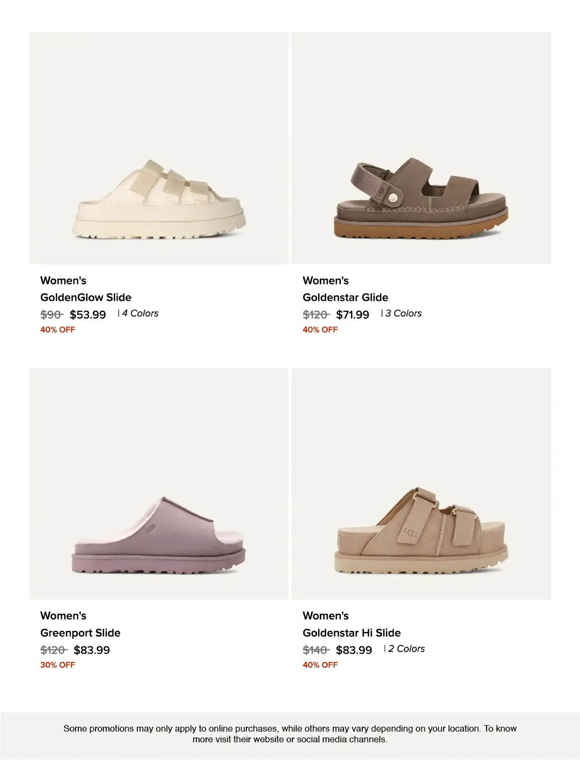The image size is (580, 760).
Task: Open the Goldenstar Hi Slide title link
Action: [x=352, y=633]
